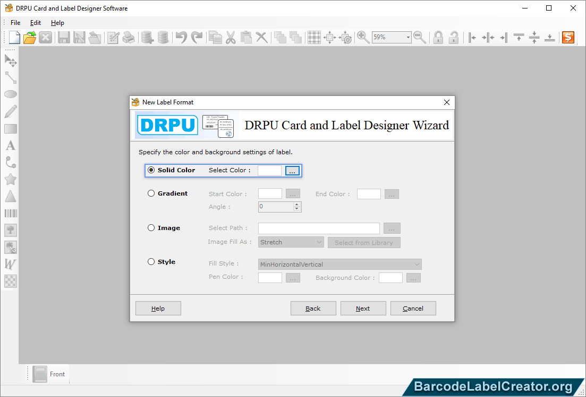Click the printer icon in toolbar
The image size is (586, 397).
tap(129, 37)
